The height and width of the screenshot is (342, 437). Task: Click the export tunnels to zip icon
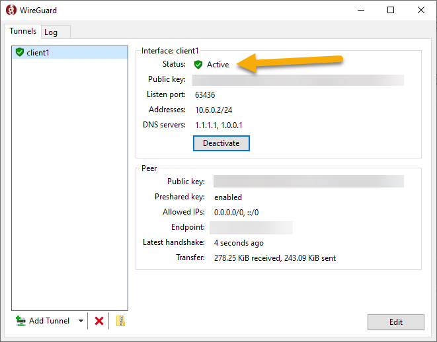[120, 321]
